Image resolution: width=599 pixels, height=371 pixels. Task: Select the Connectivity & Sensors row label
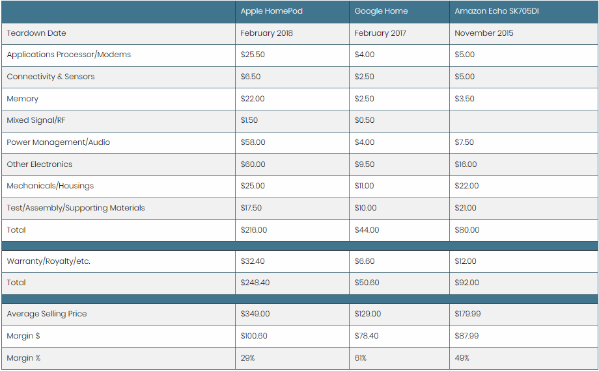click(x=51, y=77)
